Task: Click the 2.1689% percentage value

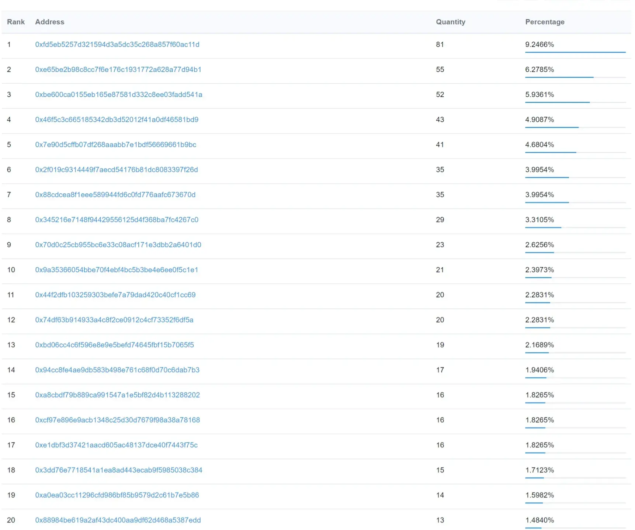Action: [x=539, y=345]
